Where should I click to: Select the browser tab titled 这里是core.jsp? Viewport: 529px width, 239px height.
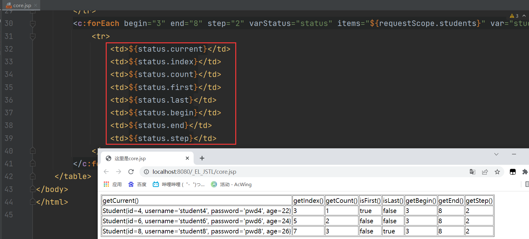click(147, 158)
